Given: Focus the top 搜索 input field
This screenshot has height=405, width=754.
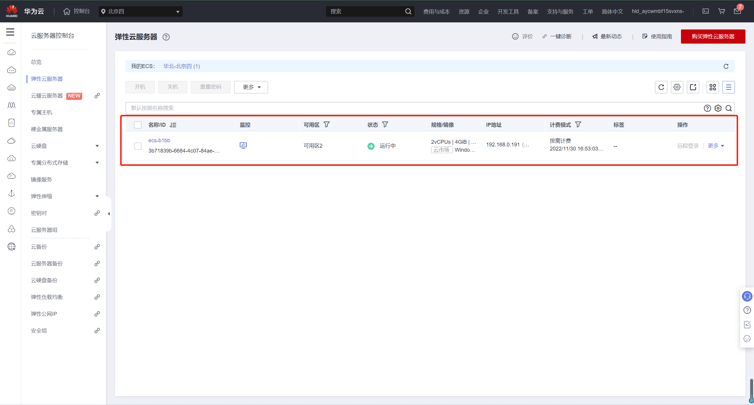Looking at the screenshot, I should point(365,11).
